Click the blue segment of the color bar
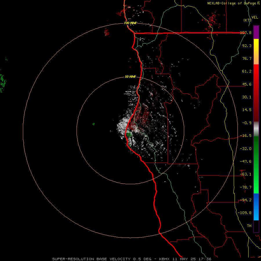Screen dimensions: 261x261 click(x=256, y=207)
